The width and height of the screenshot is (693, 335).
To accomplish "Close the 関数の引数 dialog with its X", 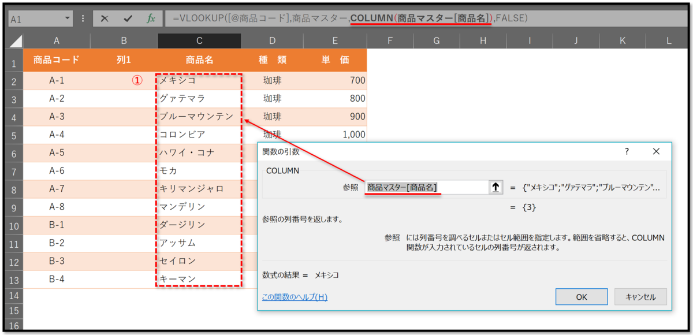I will pos(656,151).
